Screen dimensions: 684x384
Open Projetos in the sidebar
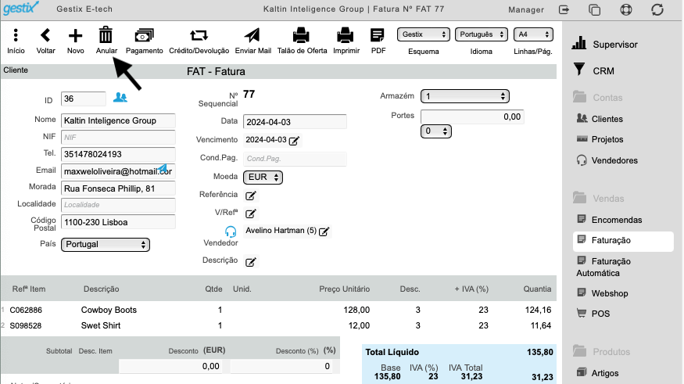607,140
